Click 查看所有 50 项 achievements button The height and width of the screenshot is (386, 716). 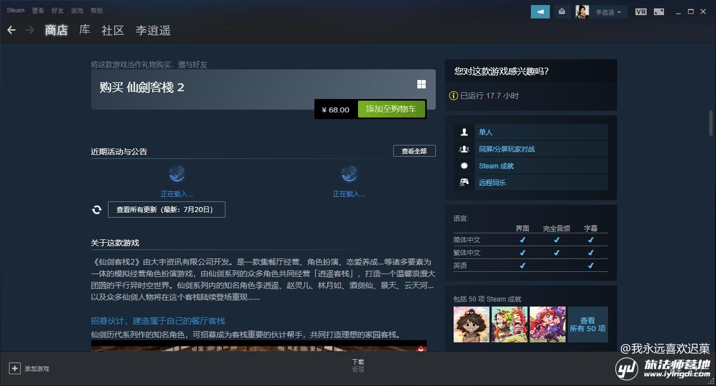(x=588, y=324)
